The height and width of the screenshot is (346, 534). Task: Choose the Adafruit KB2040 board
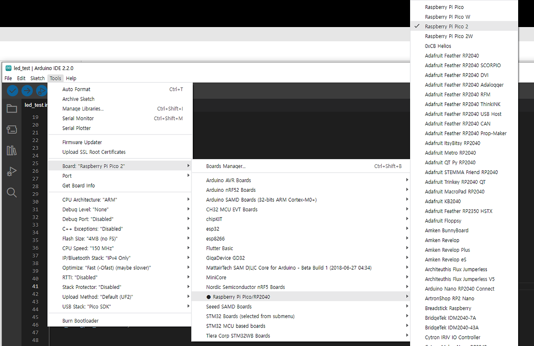[464, 201]
